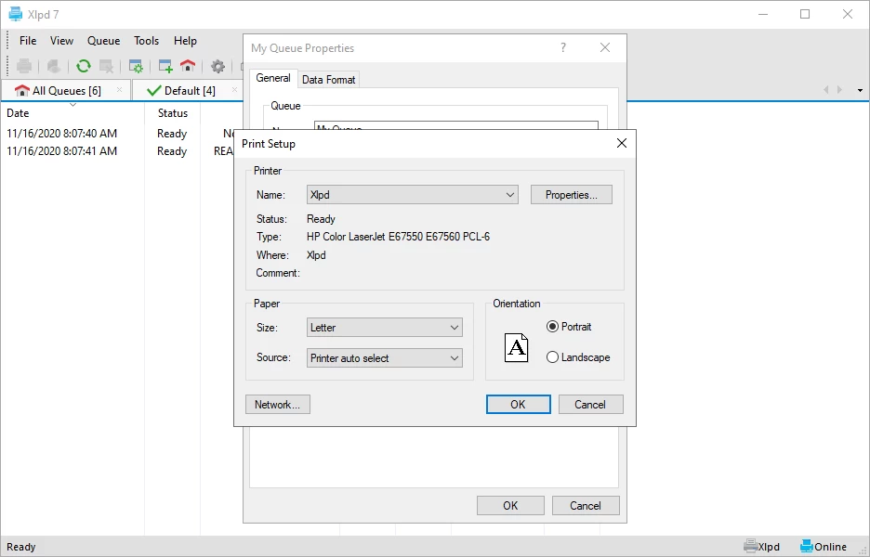
Task: Click the New Queue icon with green plus
Action: 165,66
